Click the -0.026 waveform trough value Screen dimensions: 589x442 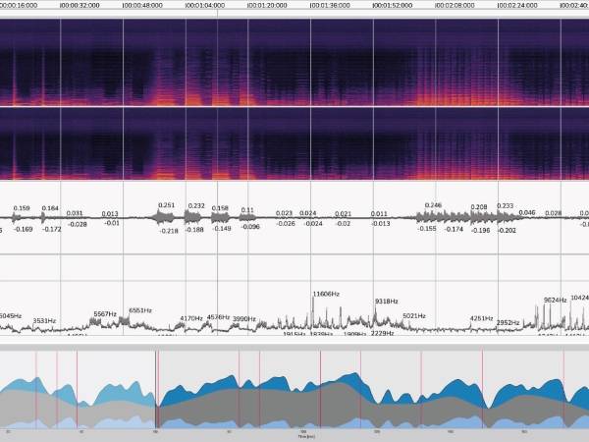click(x=286, y=223)
